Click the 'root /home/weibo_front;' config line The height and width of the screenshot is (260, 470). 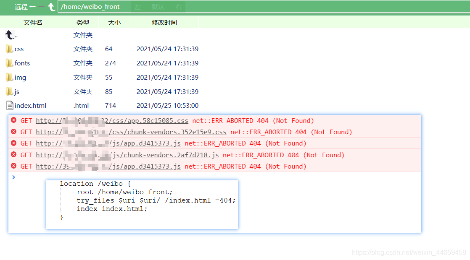point(124,192)
